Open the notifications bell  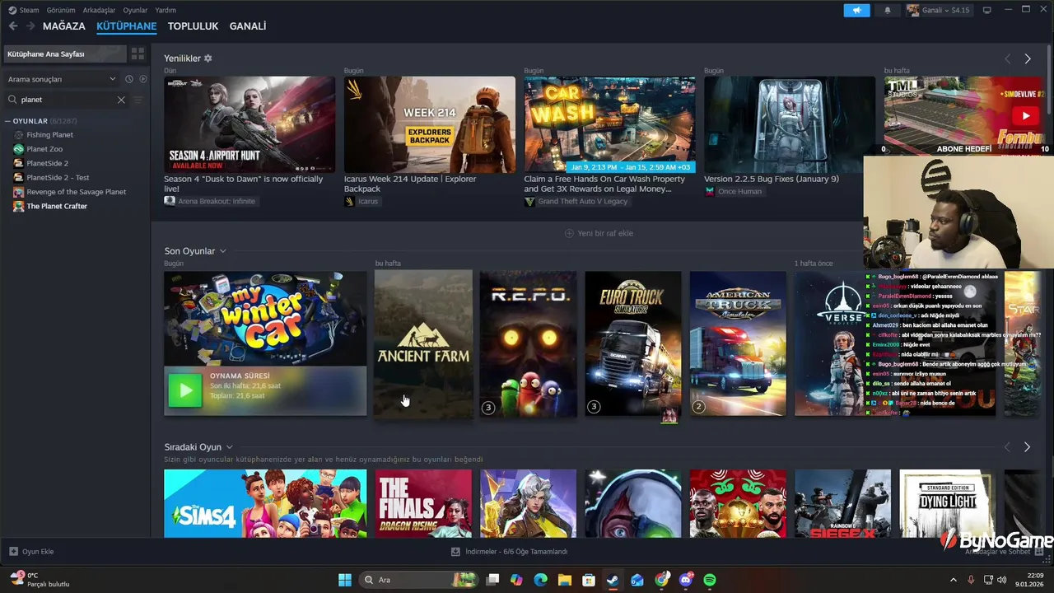click(x=888, y=10)
